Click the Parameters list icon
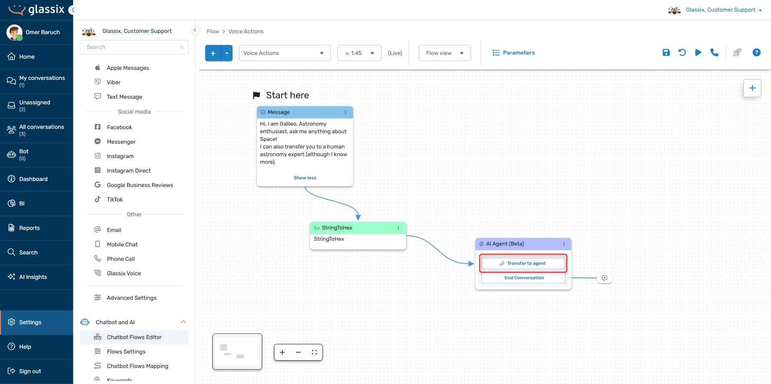This screenshot has height=384, width=771. 496,53
